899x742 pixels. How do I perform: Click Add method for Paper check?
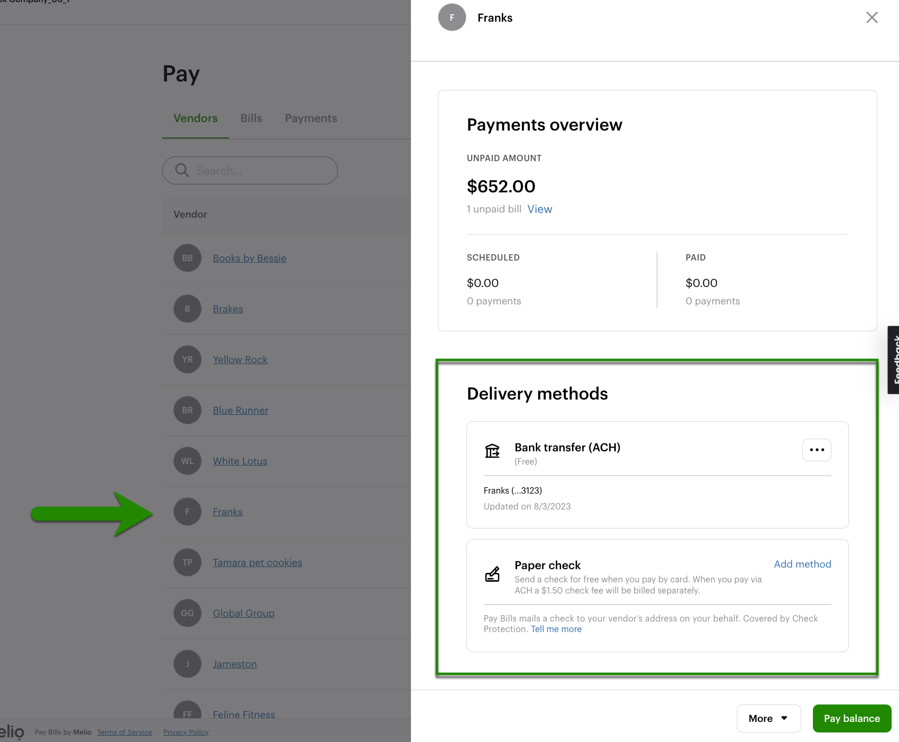pyautogui.click(x=802, y=564)
